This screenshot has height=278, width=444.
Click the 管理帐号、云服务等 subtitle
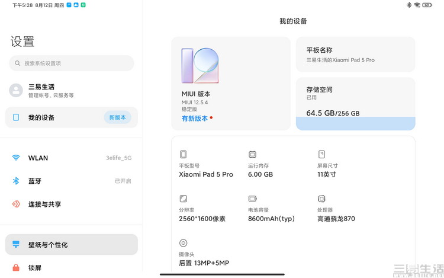pyautogui.click(x=51, y=95)
